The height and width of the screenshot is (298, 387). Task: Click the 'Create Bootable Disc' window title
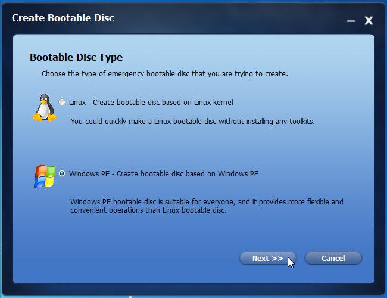click(x=63, y=18)
